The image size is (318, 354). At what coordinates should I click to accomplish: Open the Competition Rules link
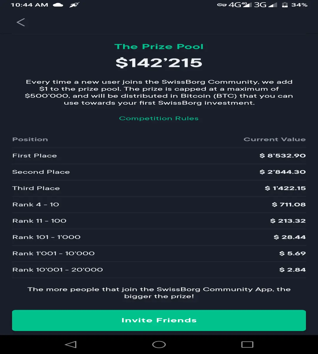[x=159, y=118]
